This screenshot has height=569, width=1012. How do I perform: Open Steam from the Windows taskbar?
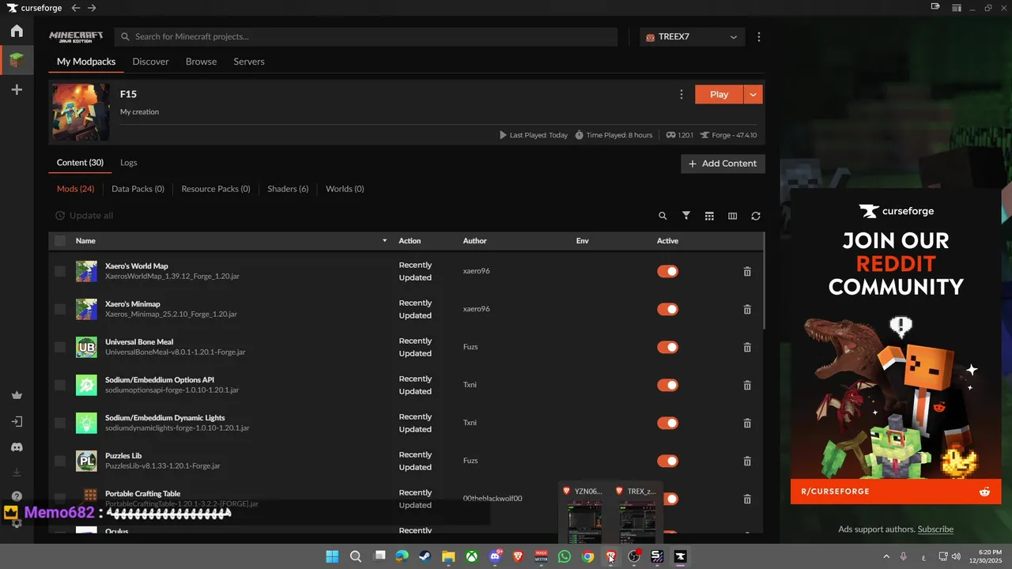point(425,556)
